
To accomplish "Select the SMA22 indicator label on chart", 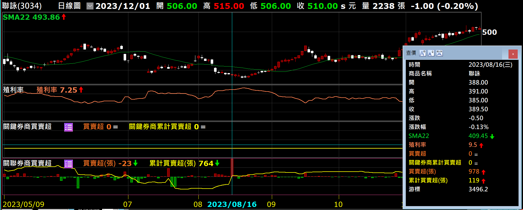I will click(16, 17).
